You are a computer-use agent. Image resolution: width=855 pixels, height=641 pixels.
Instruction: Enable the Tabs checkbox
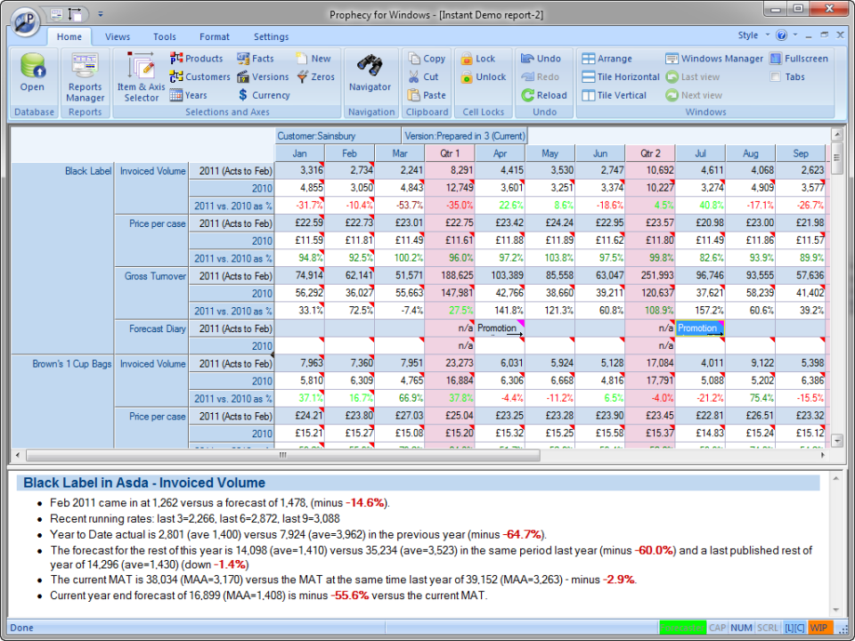pos(775,77)
